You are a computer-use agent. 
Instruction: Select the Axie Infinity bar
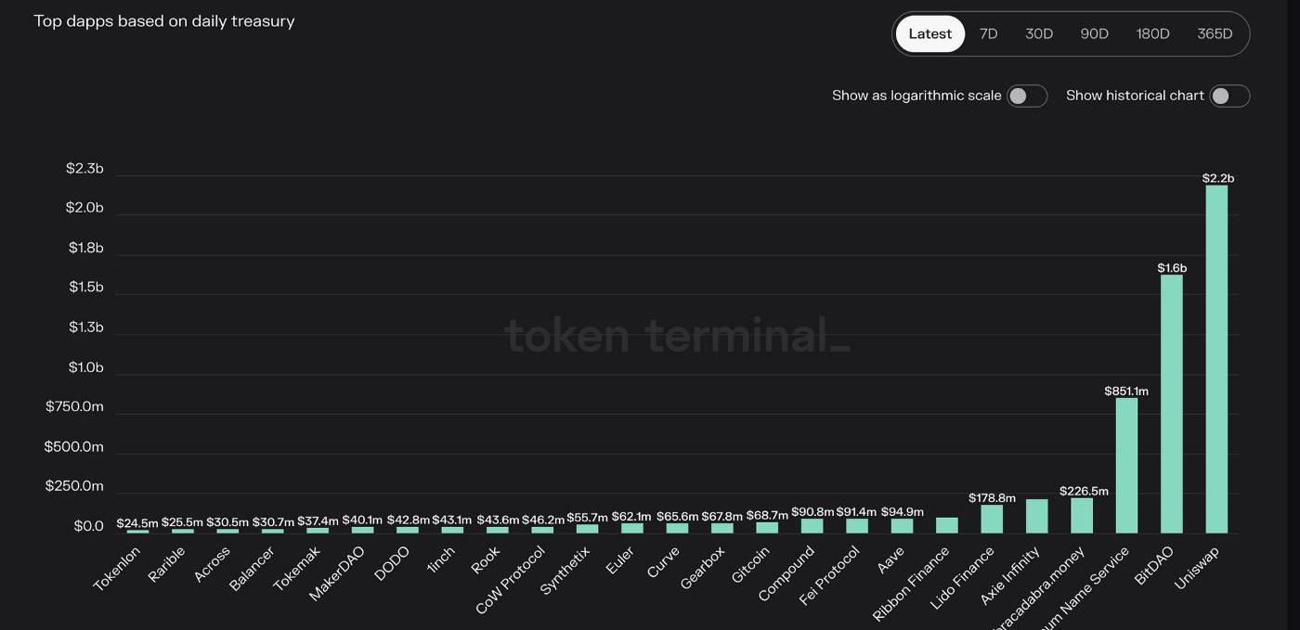tap(1036, 516)
